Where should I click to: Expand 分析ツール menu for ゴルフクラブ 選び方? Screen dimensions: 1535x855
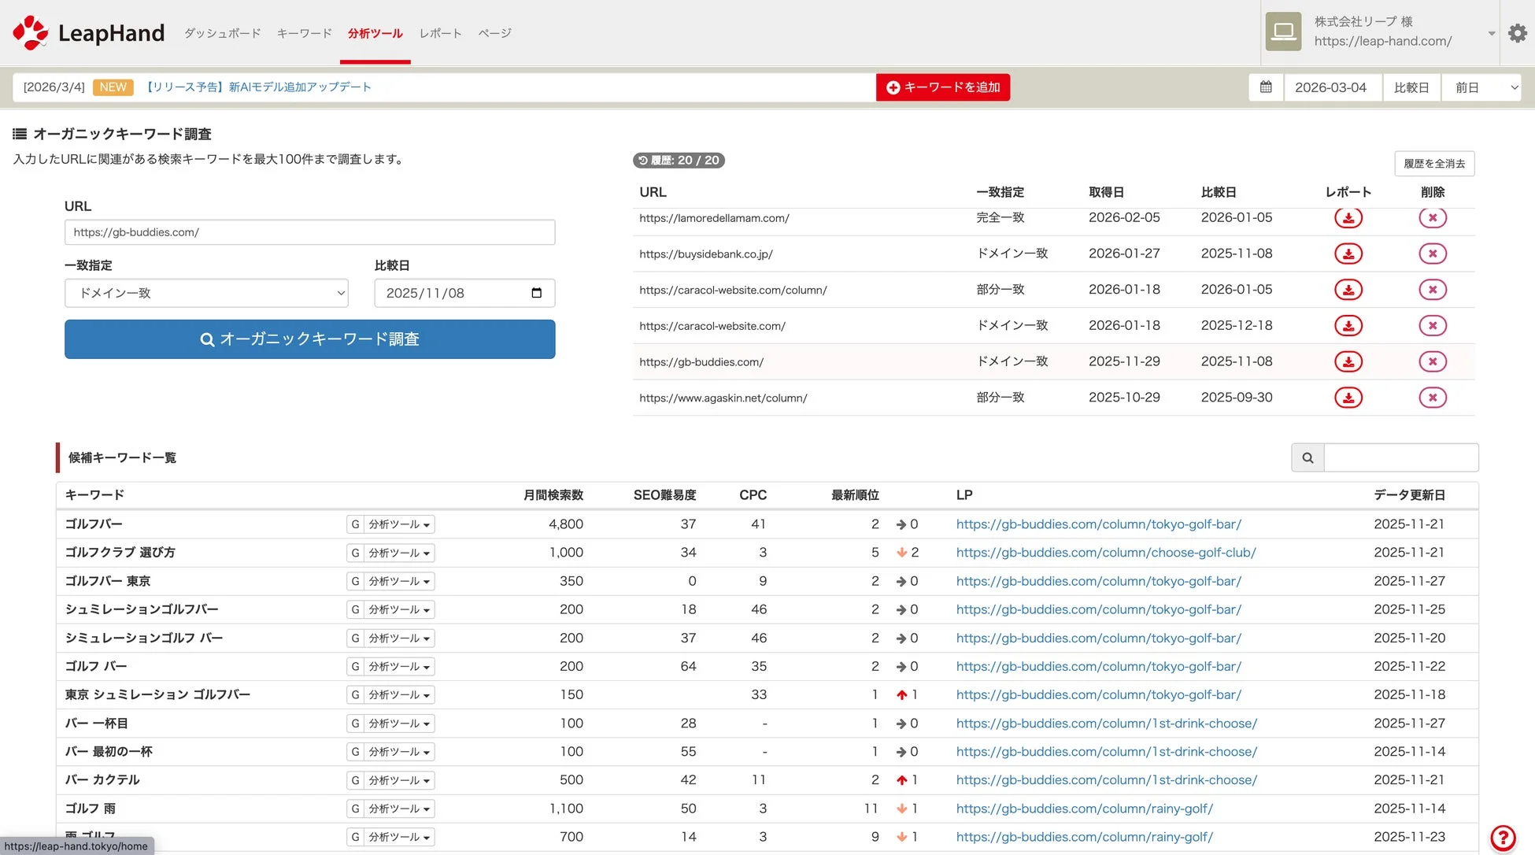coord(398,552)
